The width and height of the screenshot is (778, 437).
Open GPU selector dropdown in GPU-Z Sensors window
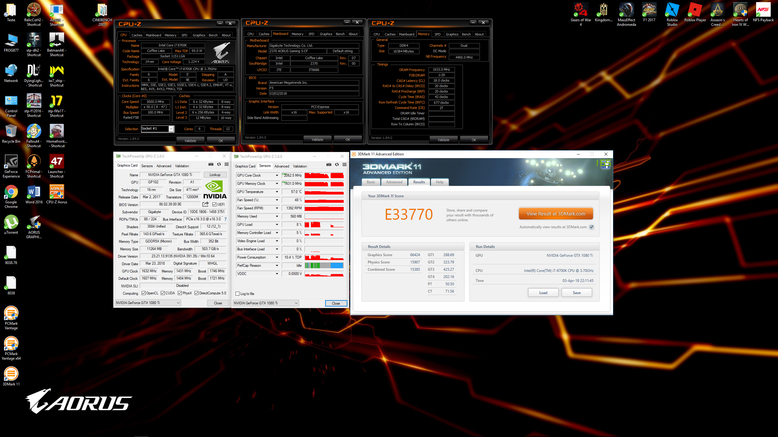pos(266,303)
